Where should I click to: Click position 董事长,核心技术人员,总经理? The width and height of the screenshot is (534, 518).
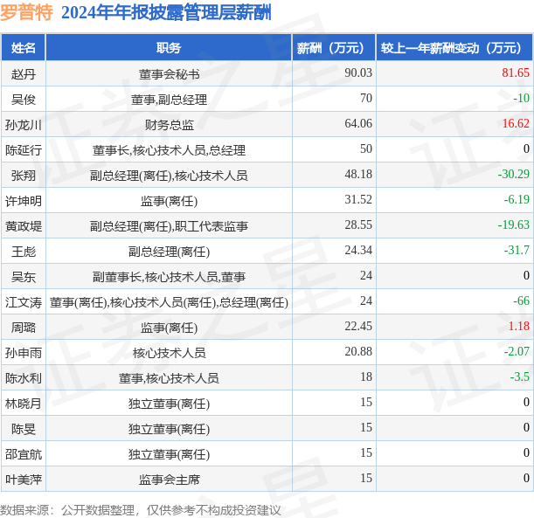tap(169, 150)
